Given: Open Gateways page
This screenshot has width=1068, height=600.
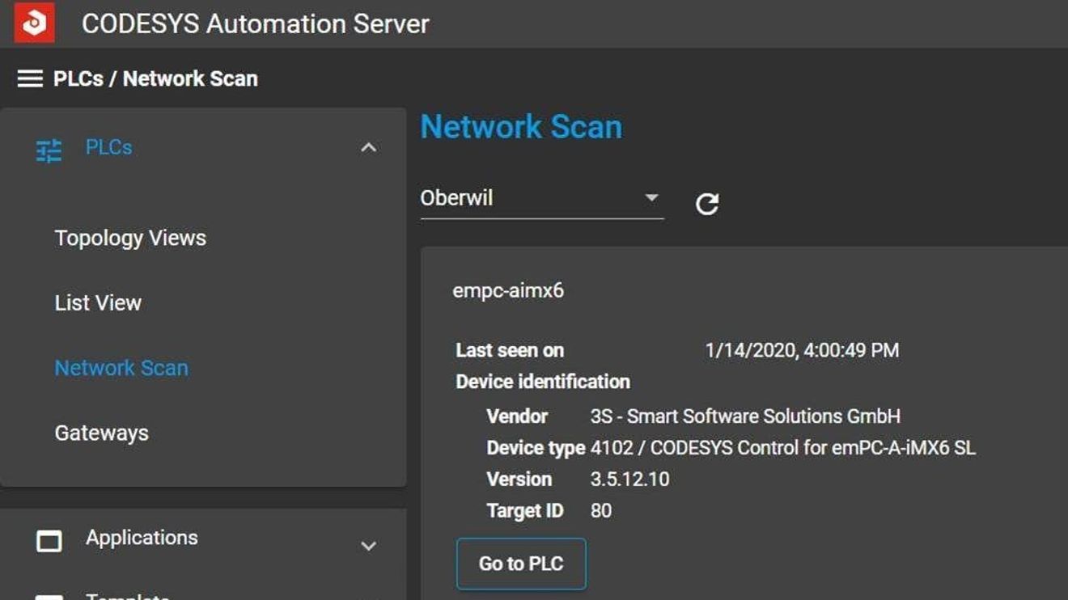Looking at the screenshot, I should 101,433.
